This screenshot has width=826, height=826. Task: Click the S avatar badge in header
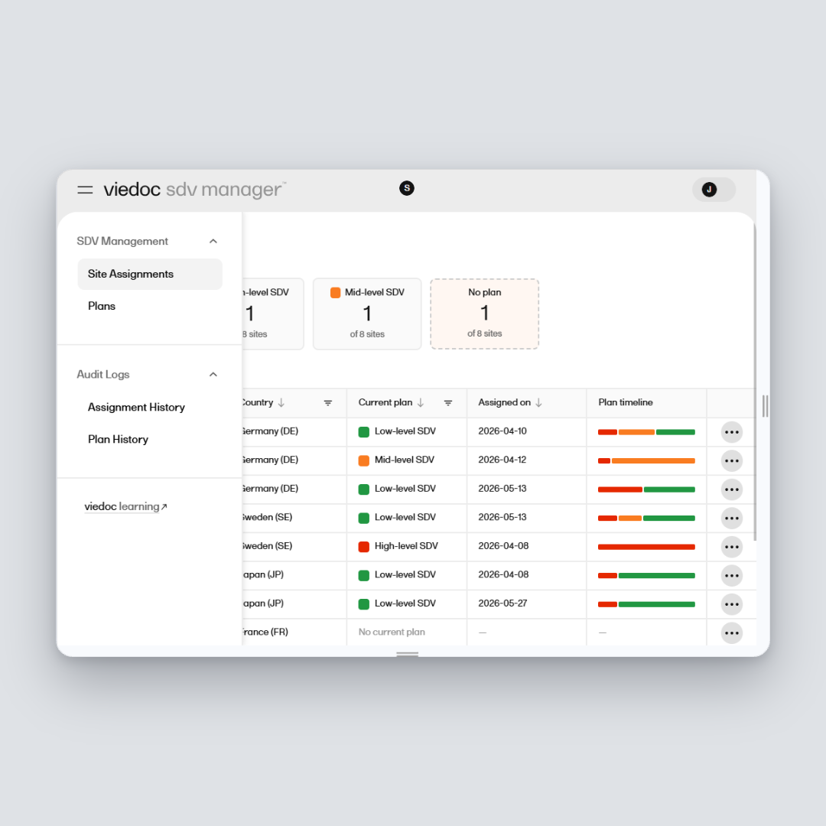pos(407,188)
